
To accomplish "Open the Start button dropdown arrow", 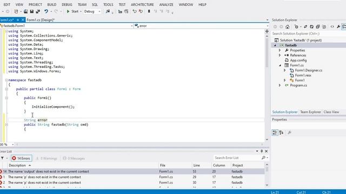I will click(x=81, y=11).
